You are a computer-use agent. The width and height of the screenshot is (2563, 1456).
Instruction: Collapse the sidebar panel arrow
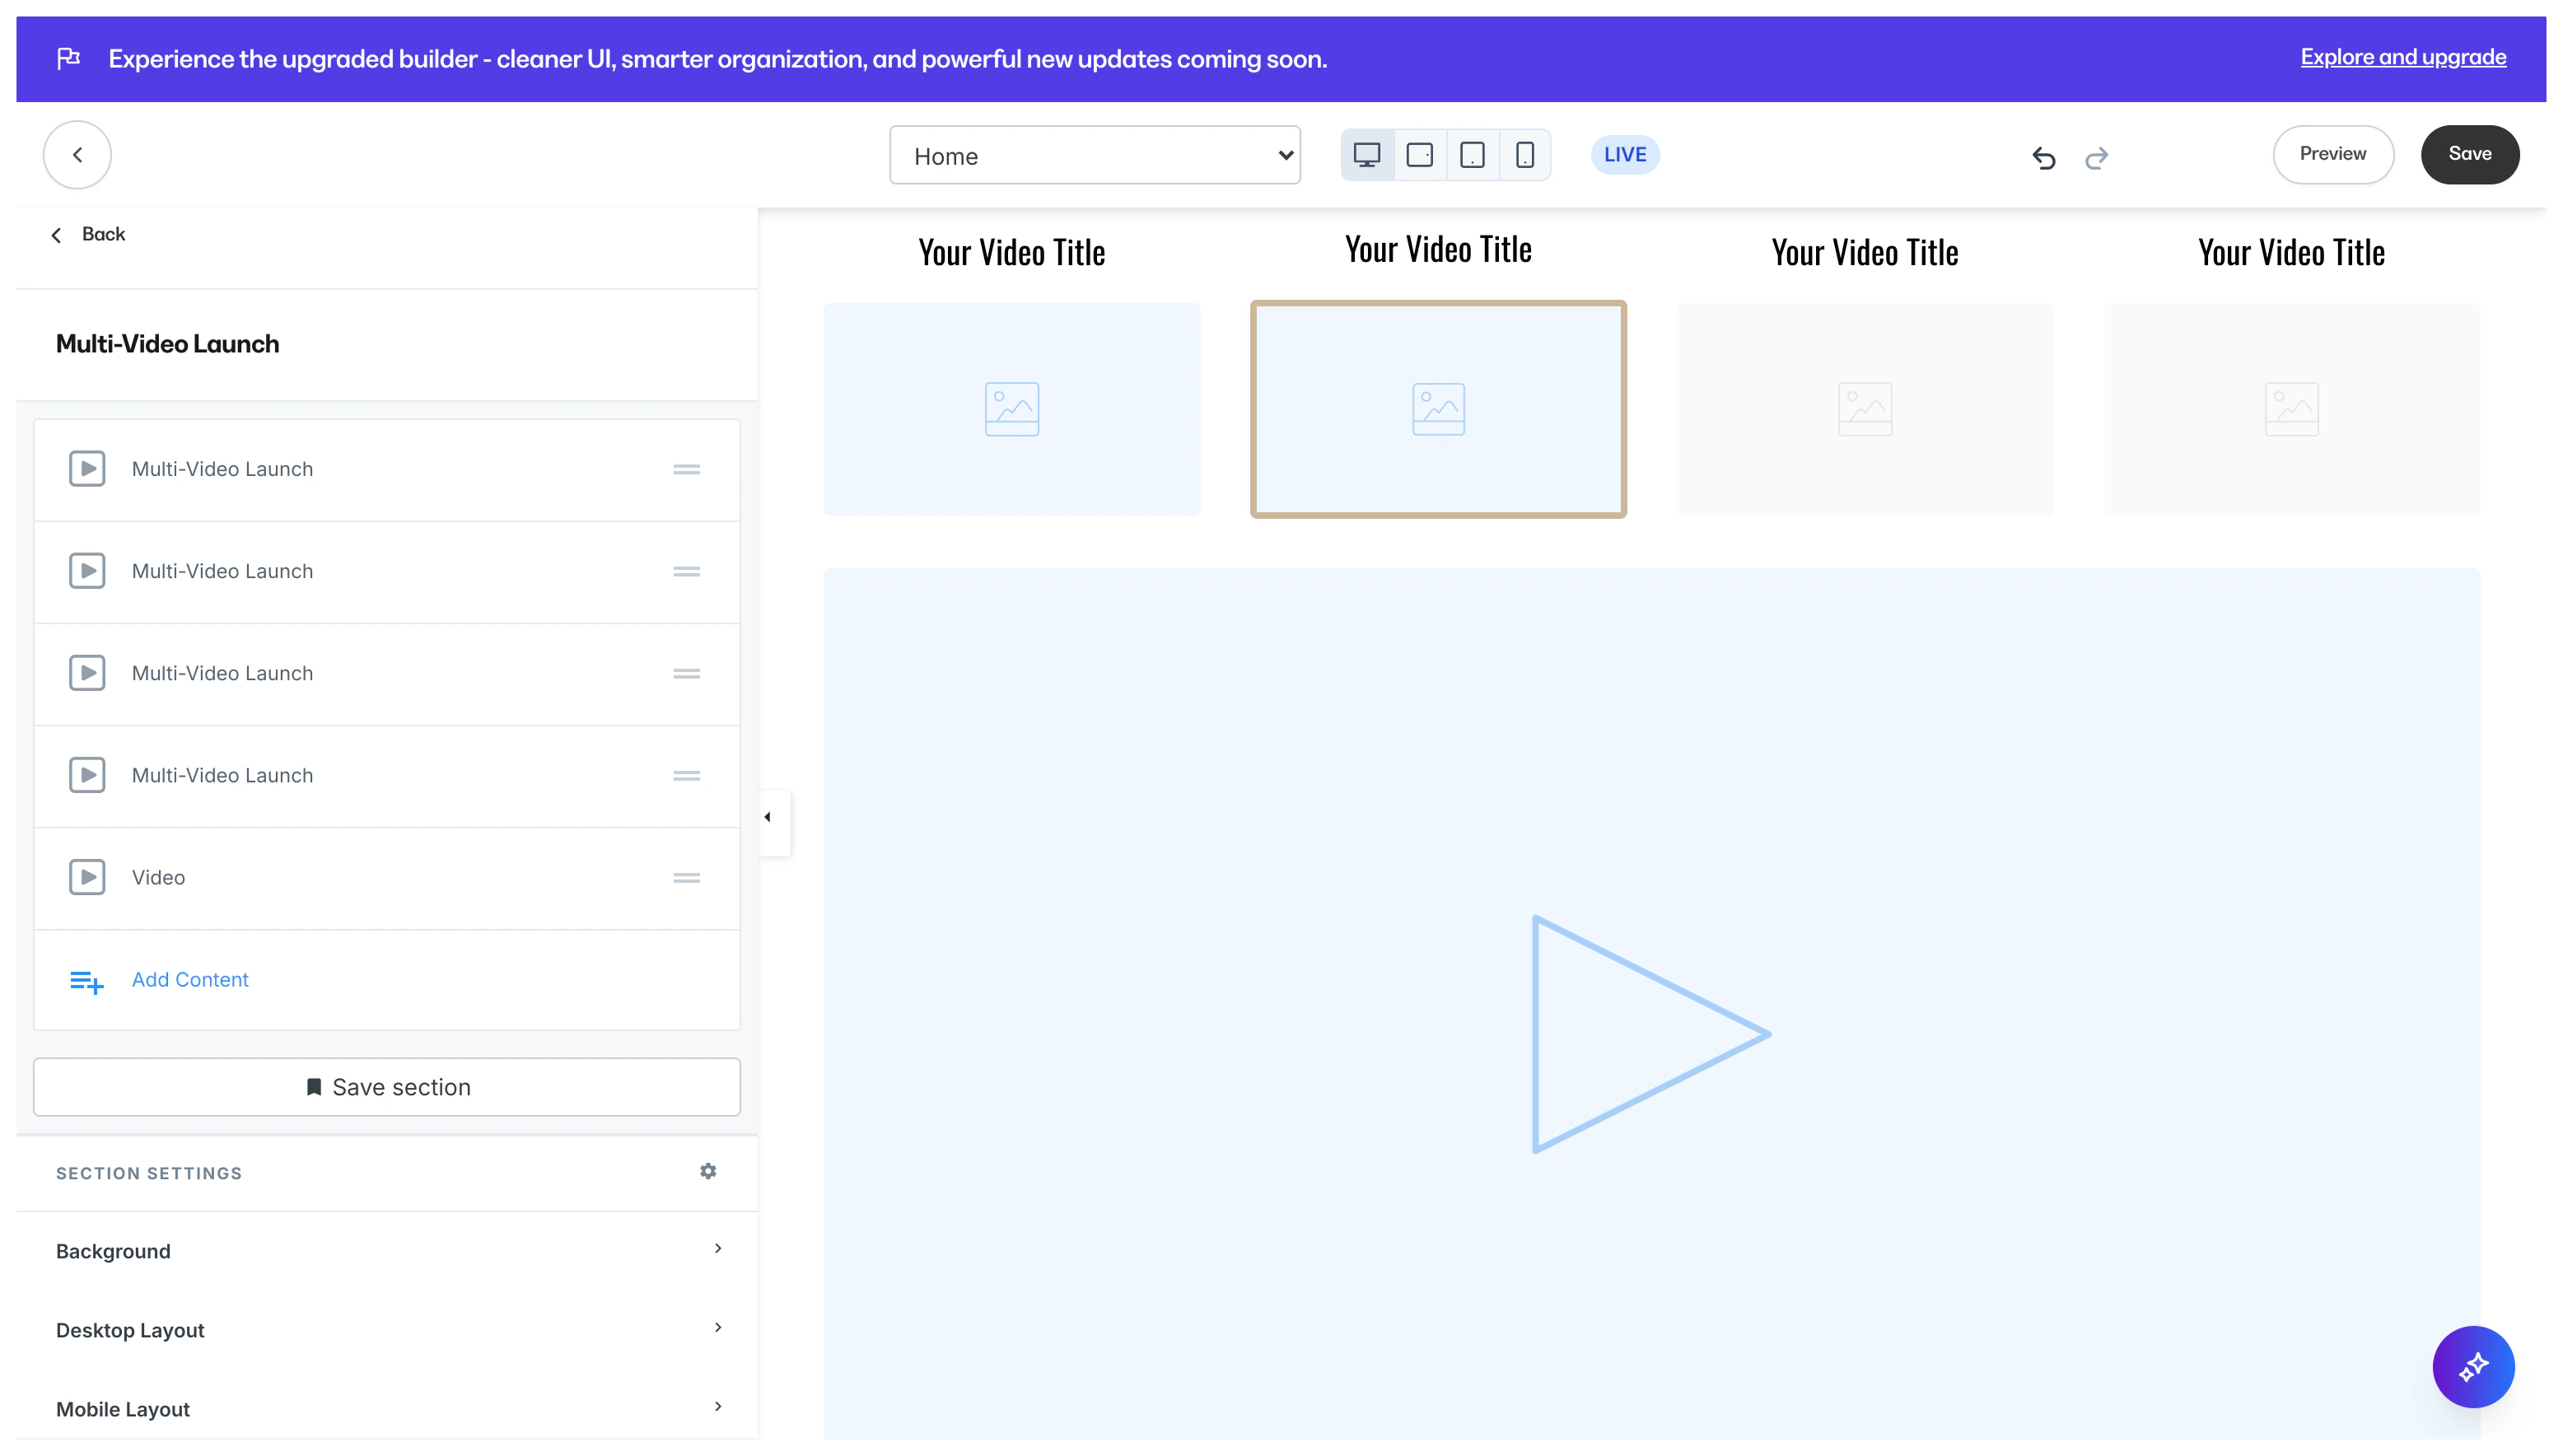coord(768,818)
